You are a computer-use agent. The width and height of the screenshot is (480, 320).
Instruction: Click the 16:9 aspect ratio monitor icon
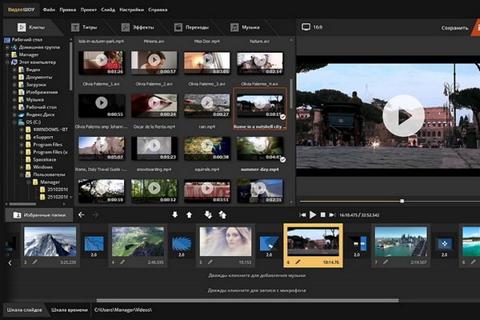coord(306,27)
